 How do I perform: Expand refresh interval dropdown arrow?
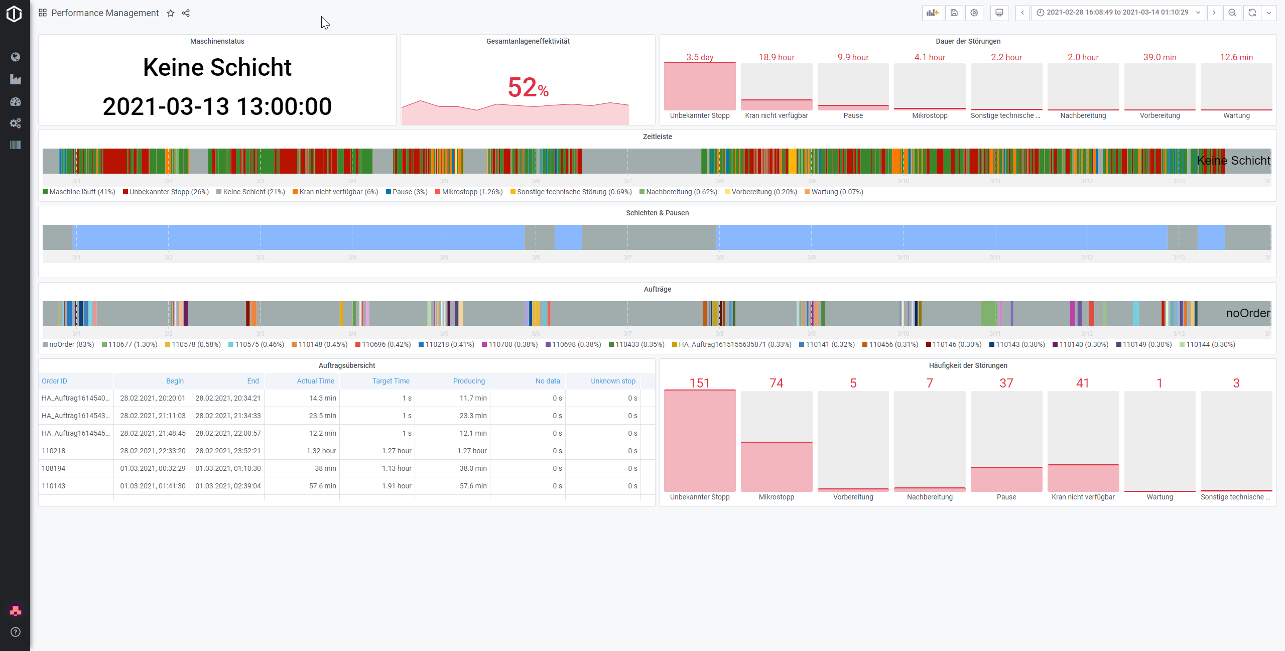[1269, 13]
